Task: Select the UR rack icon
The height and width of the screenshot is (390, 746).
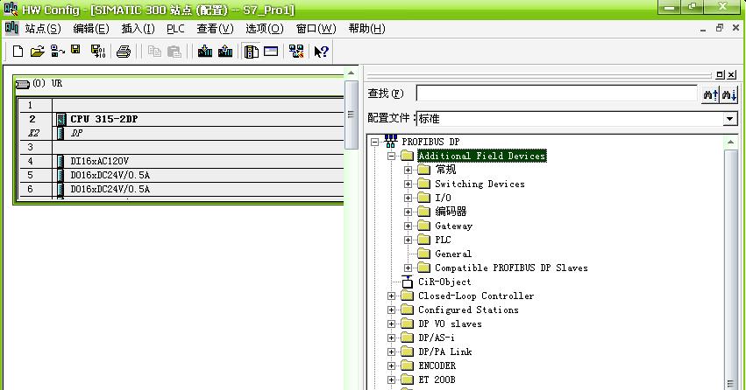Action: pyautogui.click(x=23, y=85)
